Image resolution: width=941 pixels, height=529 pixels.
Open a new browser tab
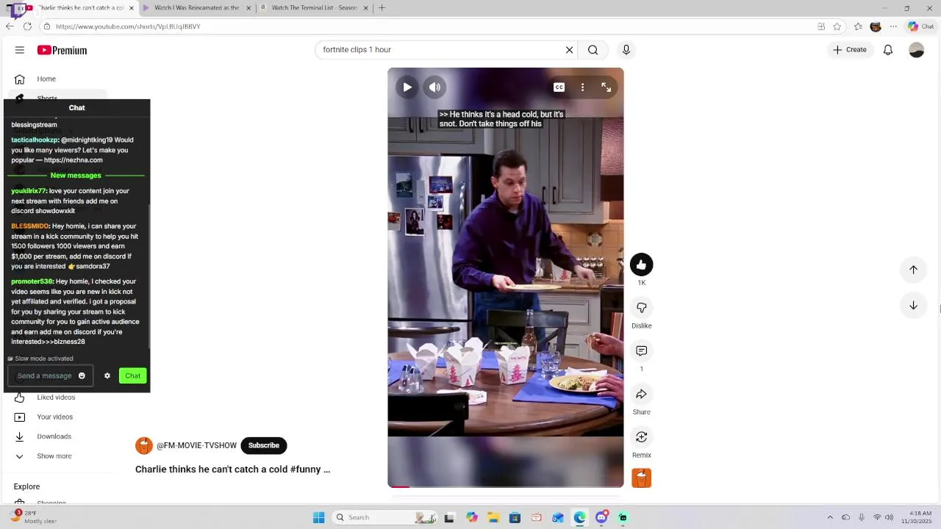(382, 8)
